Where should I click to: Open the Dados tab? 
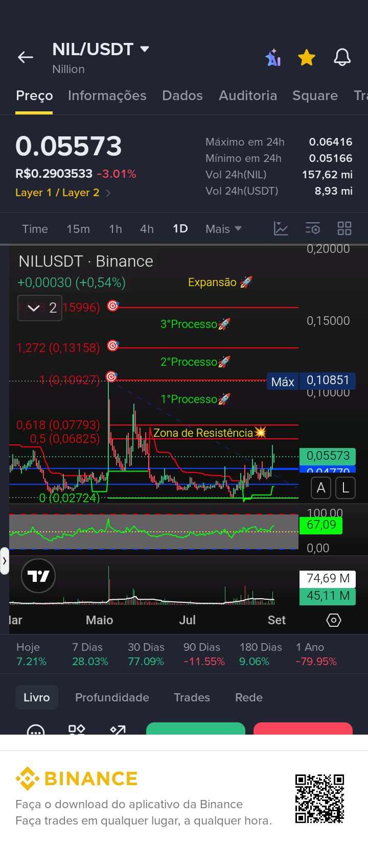[182, 96]
